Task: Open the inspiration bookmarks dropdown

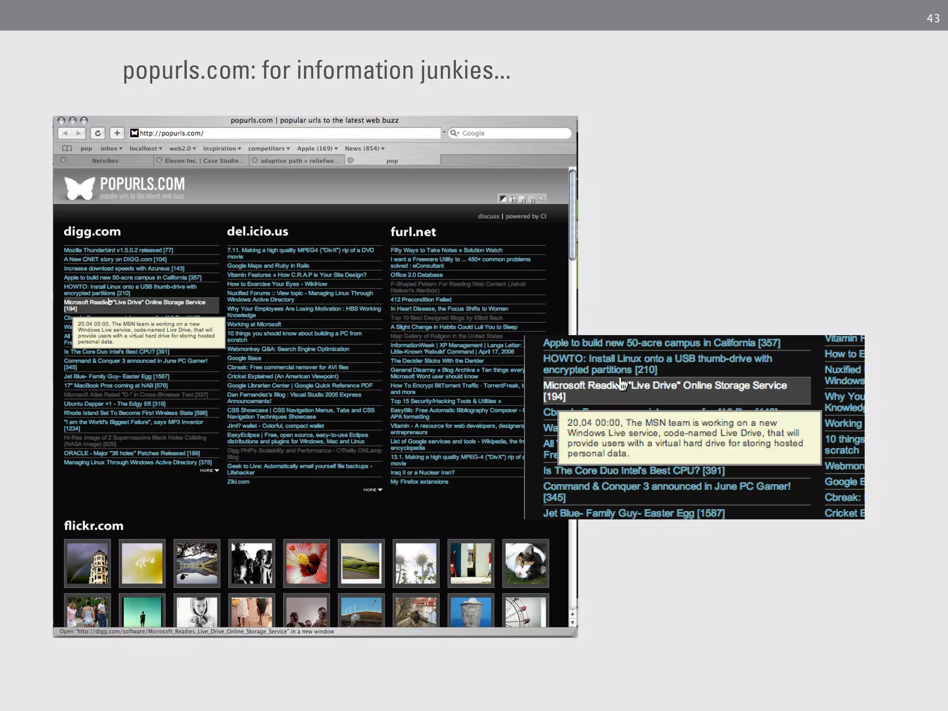Action: (x=222, y=149)
